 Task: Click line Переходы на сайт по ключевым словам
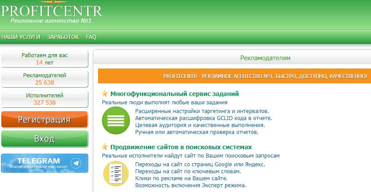coord(188,171)
